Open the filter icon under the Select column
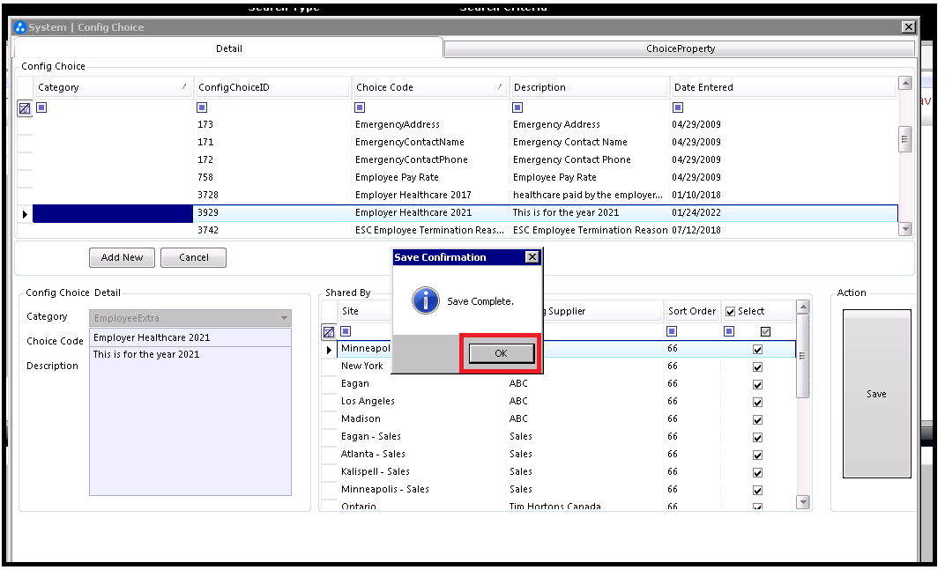945x570 pixels. click(x=729, y=331)
